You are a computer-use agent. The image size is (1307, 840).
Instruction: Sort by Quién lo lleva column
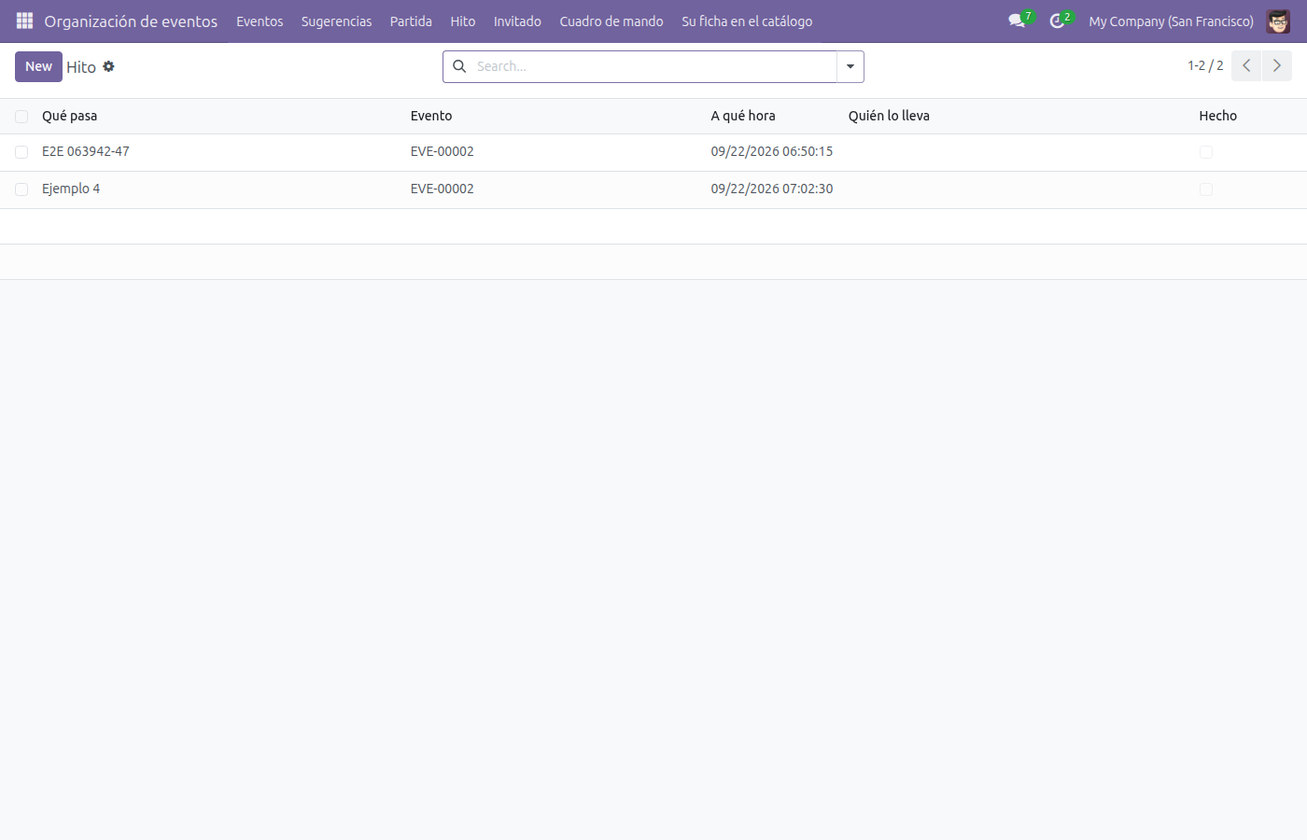tap(889, 116)
